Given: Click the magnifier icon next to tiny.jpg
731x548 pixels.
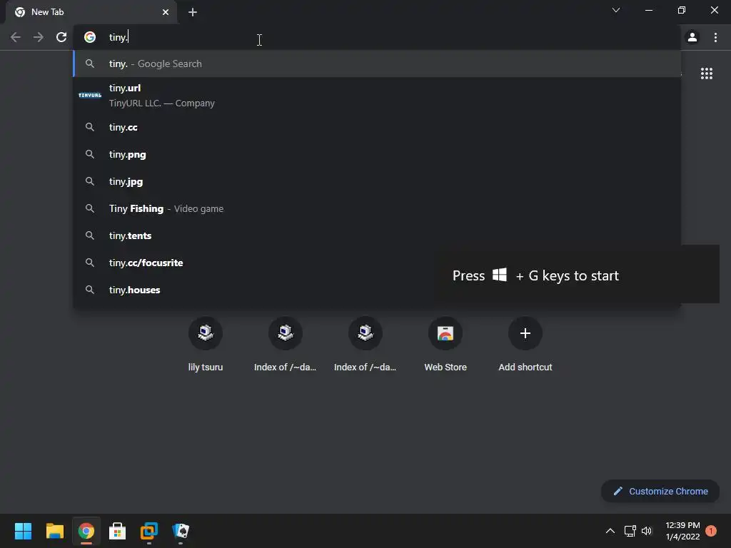Looking at the screenshot, I should tap(90, 181).
